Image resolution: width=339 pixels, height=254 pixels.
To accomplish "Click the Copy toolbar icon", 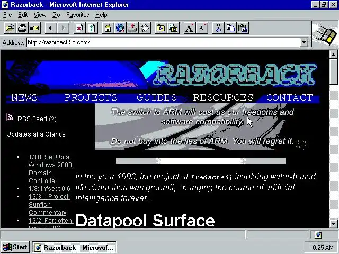I will 230,28.
